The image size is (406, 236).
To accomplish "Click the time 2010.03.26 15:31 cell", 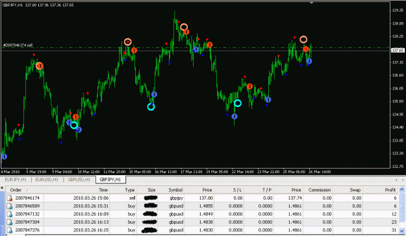I will 91,206.
